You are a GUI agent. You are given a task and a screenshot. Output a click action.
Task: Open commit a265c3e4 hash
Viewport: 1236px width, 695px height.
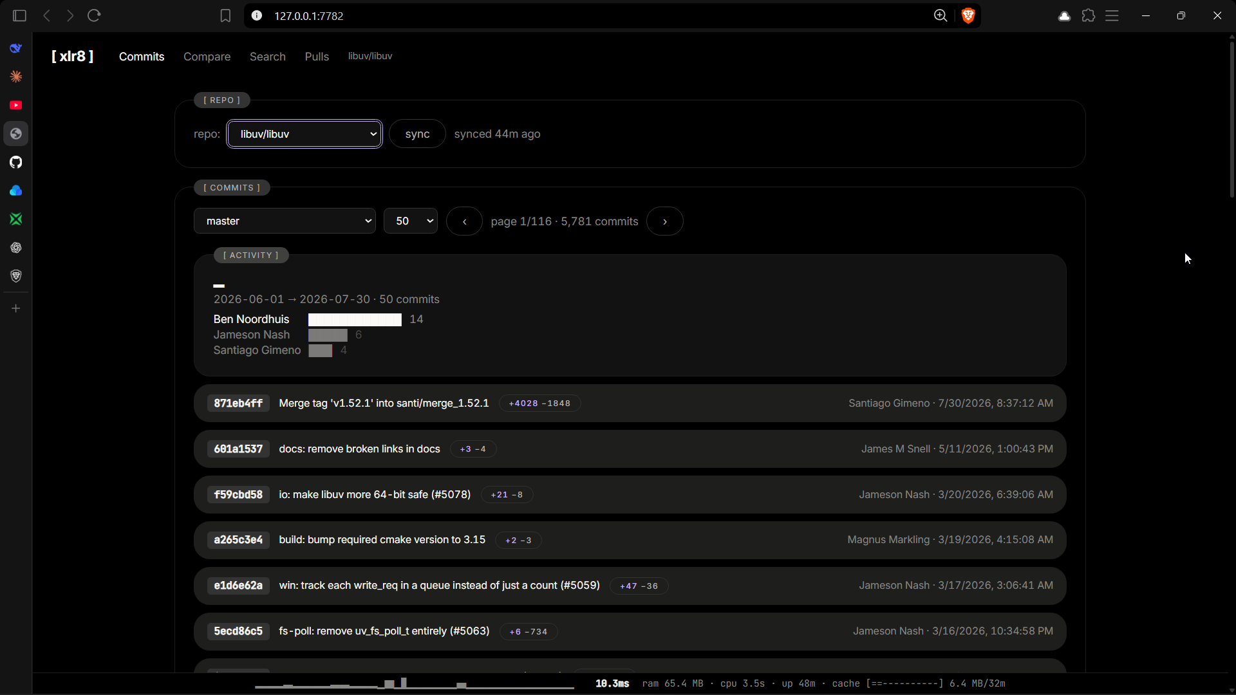(238, 540)
